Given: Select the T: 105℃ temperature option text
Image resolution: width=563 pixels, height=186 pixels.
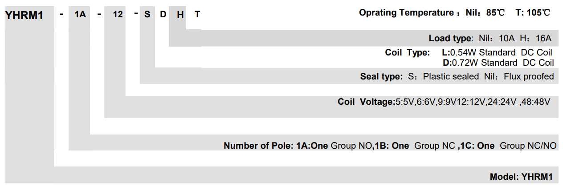Looking at the screenshot, I should pos(533,12).
